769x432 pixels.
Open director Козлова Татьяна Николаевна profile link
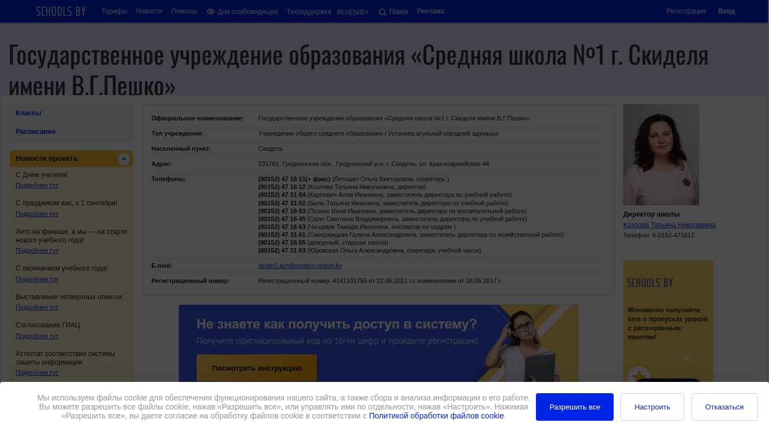[x=669, y=225]
